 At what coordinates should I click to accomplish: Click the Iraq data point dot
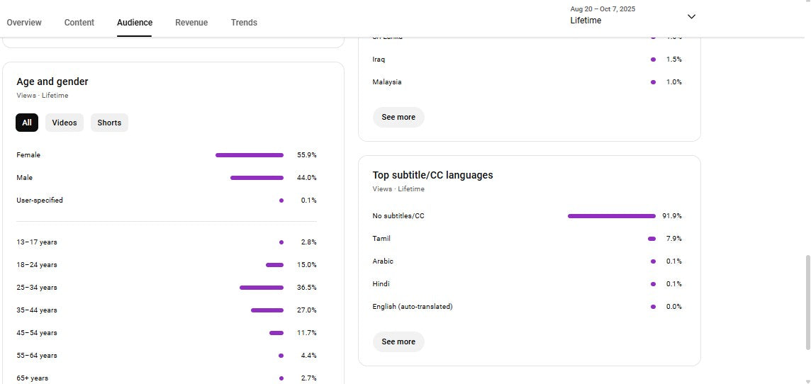click(653, 60)
